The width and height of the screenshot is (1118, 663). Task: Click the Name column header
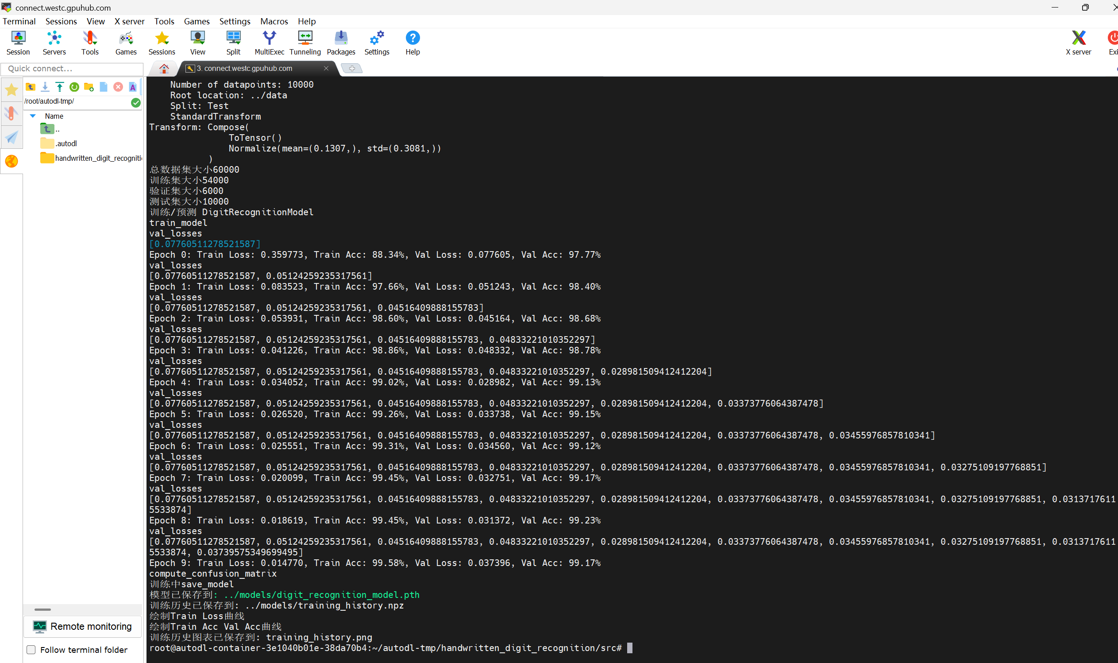[54, 116]
